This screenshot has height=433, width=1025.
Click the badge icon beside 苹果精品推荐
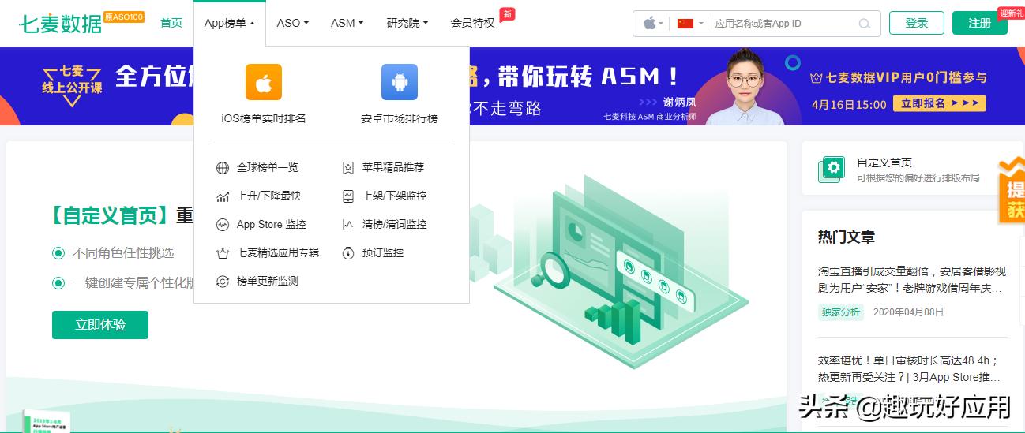point(348,167)
